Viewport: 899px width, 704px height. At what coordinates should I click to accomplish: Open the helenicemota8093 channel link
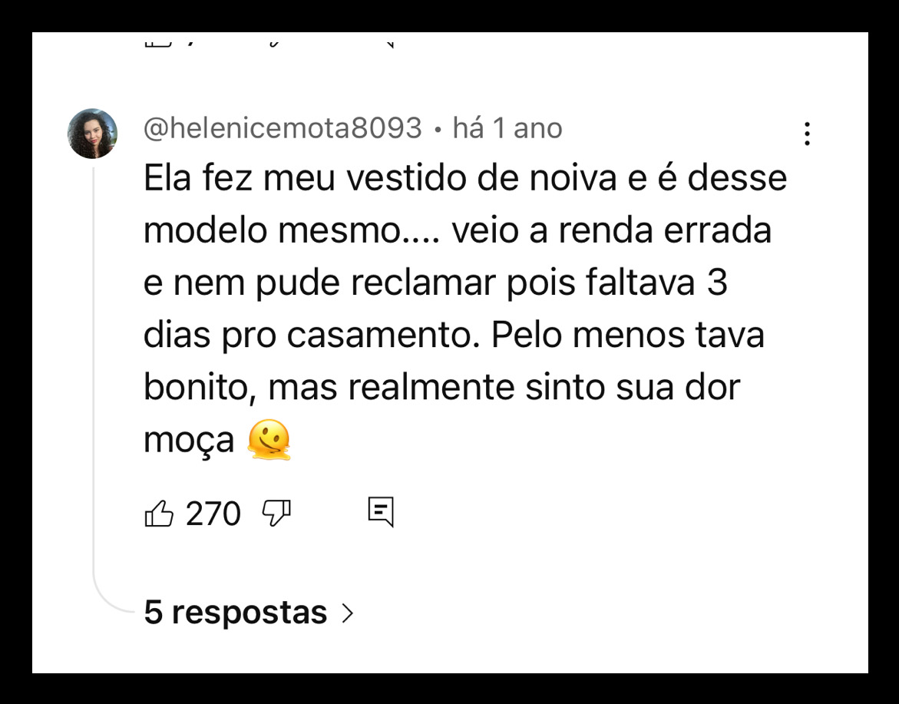(x=283, y=128)
